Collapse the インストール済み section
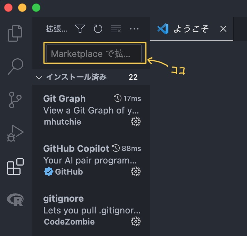 tap(39, 77)
